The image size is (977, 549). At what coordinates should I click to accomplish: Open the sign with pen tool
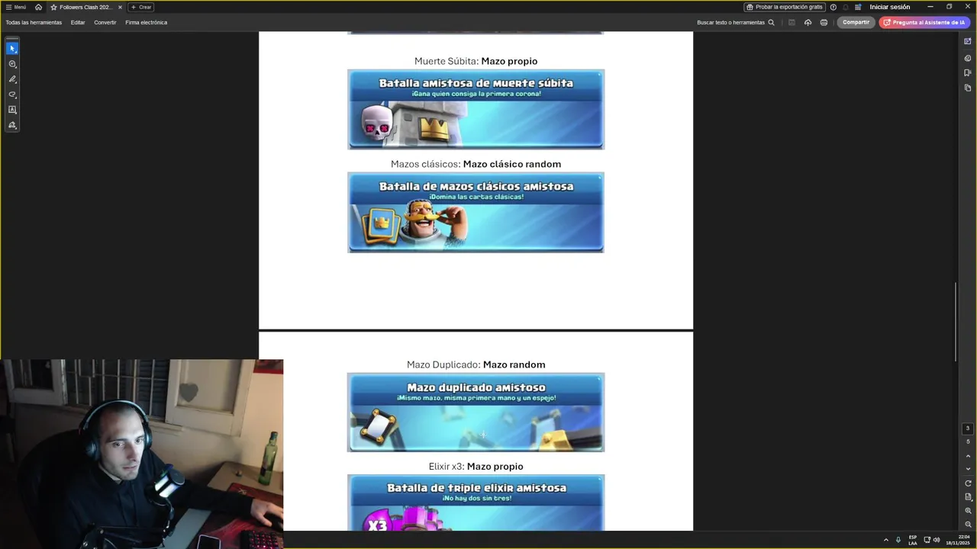[12, 125]
